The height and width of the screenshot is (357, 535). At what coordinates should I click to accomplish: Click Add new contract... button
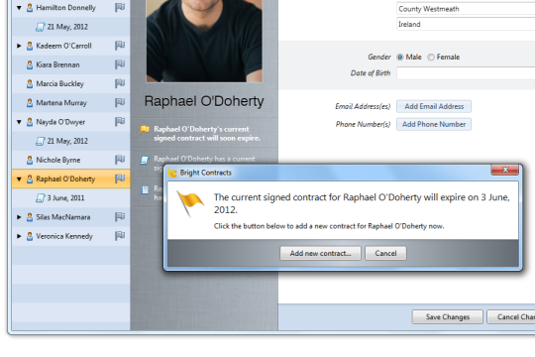pos(320,253)
